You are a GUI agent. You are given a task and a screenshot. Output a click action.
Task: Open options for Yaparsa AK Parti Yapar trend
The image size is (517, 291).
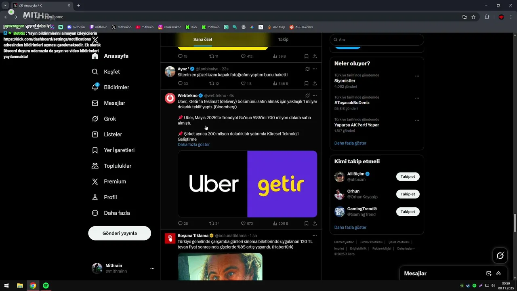pyautogui.click(x=417, y=120)
